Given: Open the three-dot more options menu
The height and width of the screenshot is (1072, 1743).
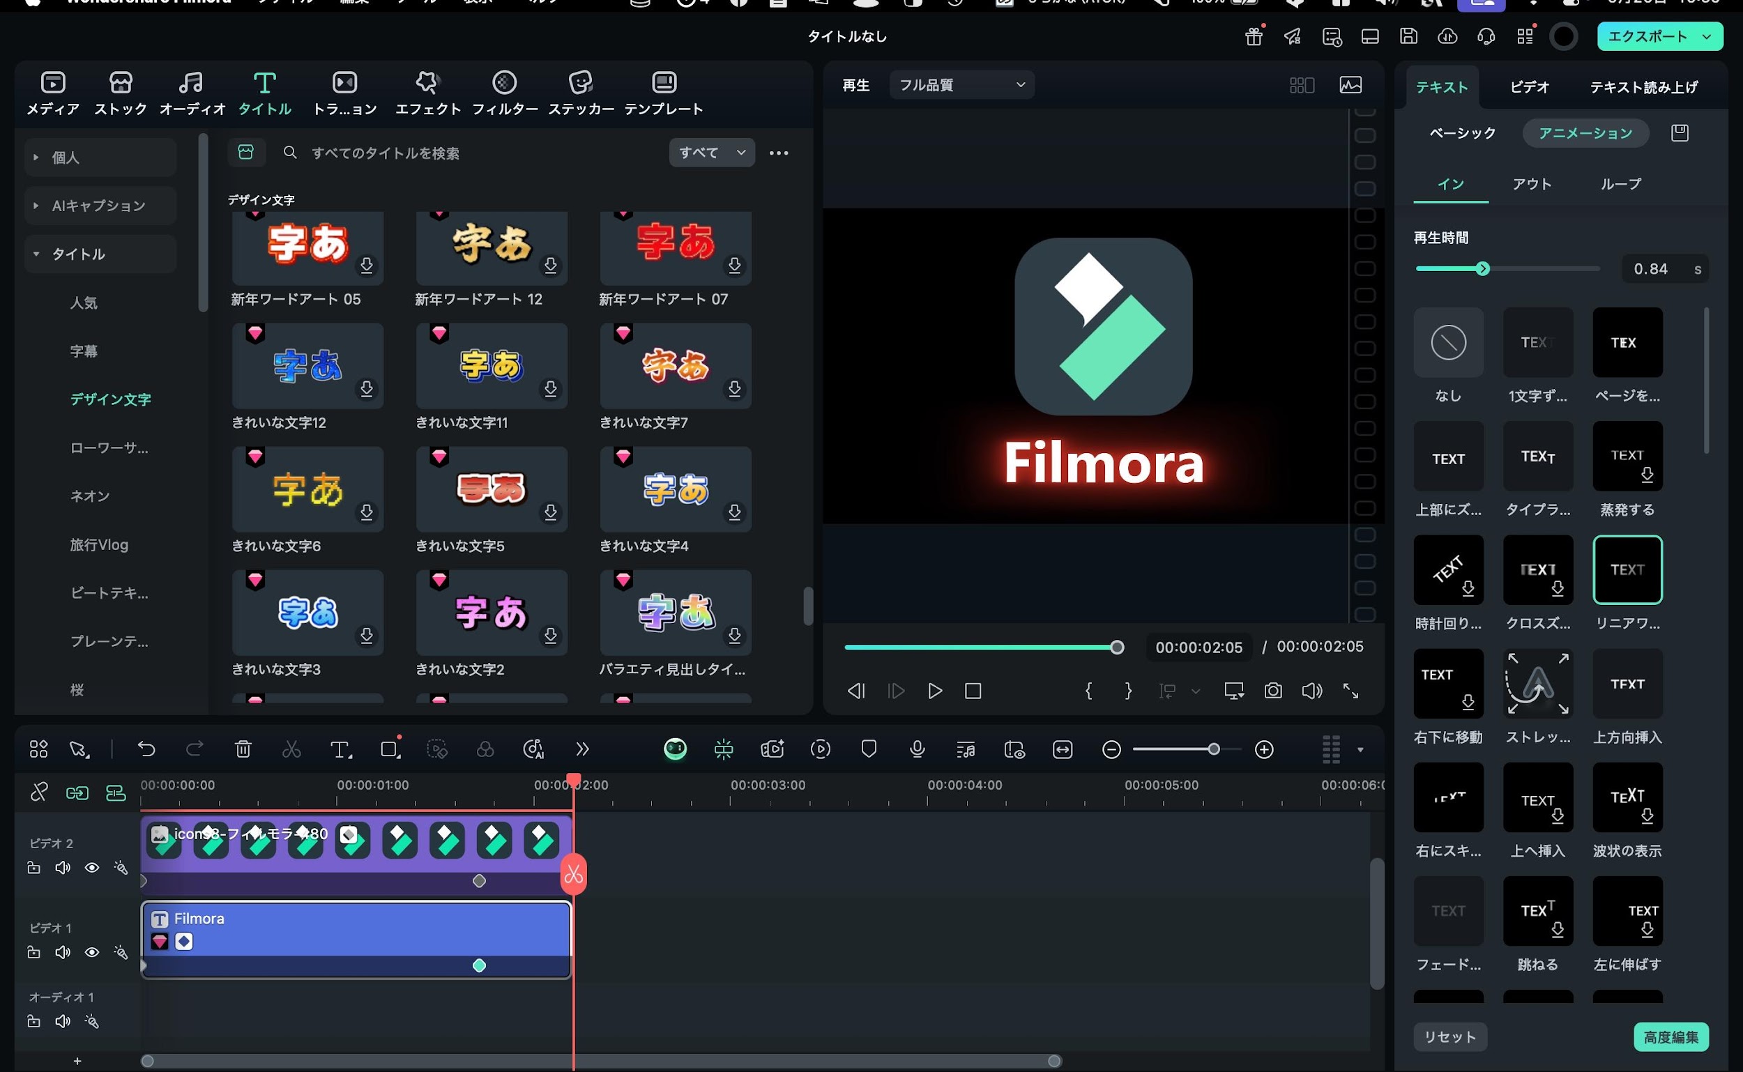Looking at the screenshot, I should click(779, 153).
